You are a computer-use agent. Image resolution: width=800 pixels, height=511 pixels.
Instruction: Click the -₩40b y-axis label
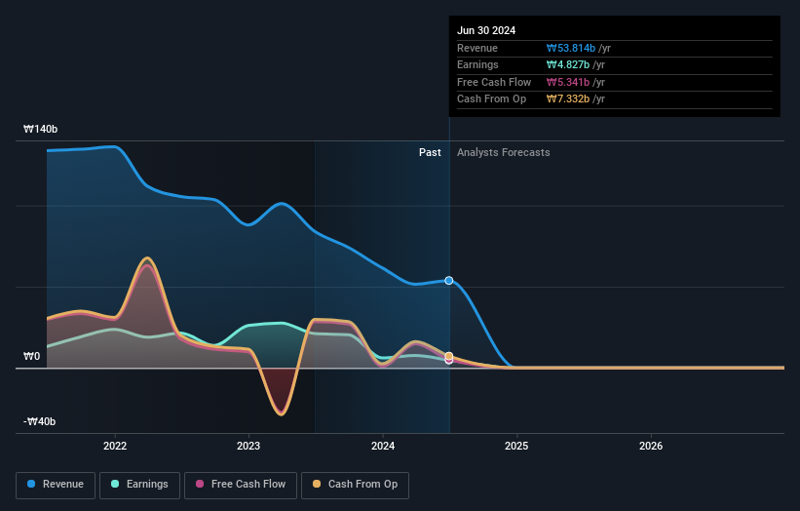39,421
